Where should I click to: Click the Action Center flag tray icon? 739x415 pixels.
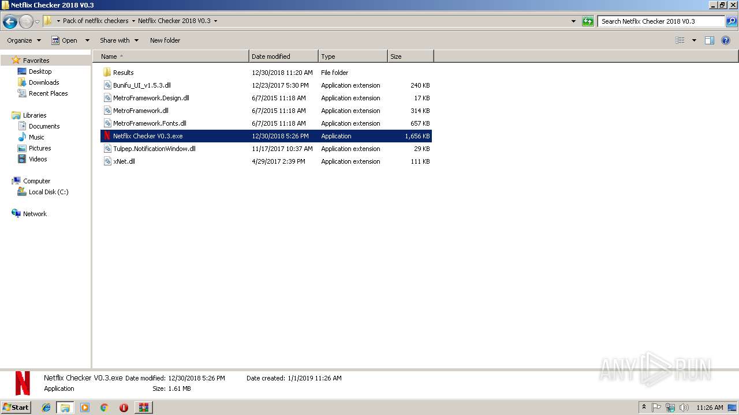click(x=656, y=408)
